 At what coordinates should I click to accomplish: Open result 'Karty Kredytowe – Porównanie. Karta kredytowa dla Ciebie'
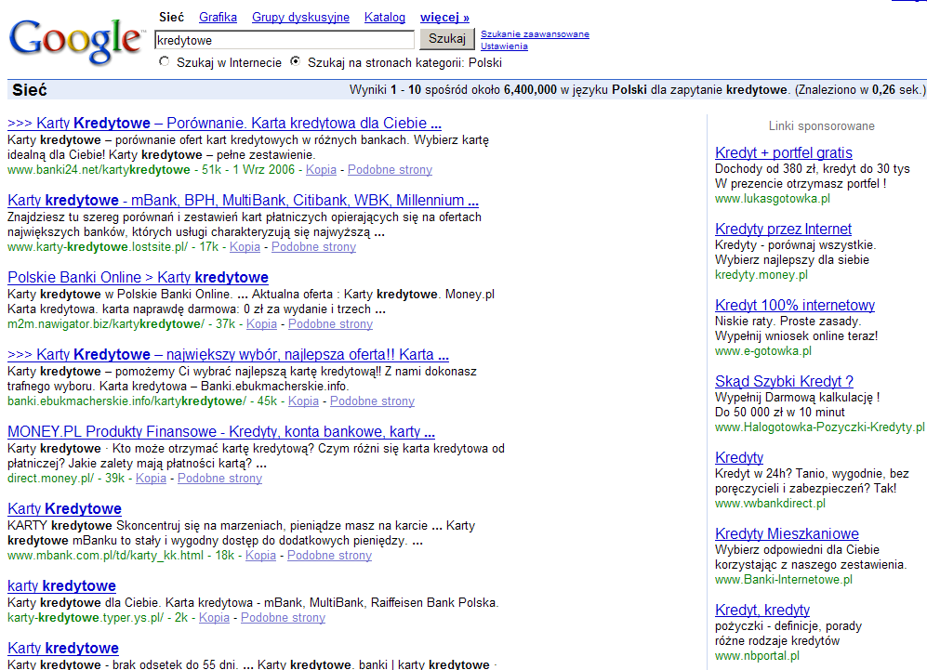225,123
